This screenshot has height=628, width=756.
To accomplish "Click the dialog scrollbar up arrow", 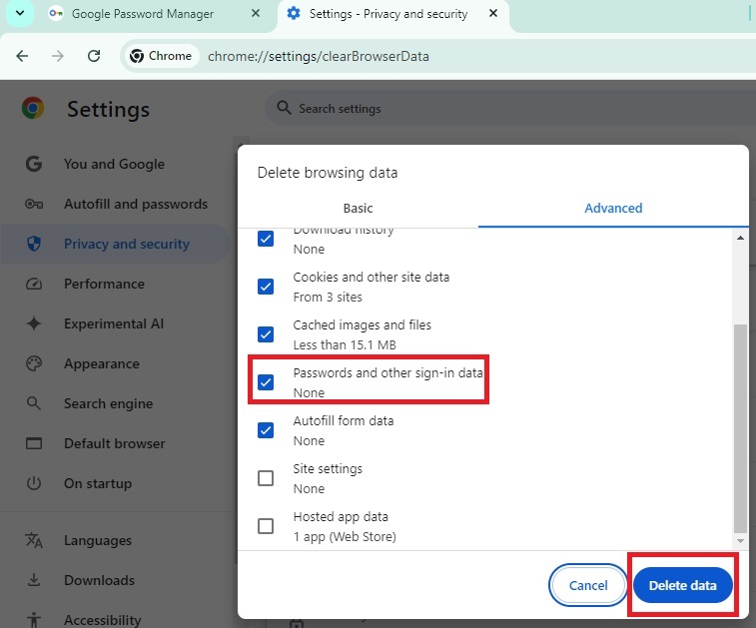I will tap(740, 238).
